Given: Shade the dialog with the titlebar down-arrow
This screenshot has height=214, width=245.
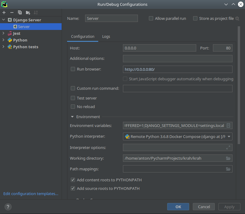Looking at the screenshot, I should coord(226,4).
